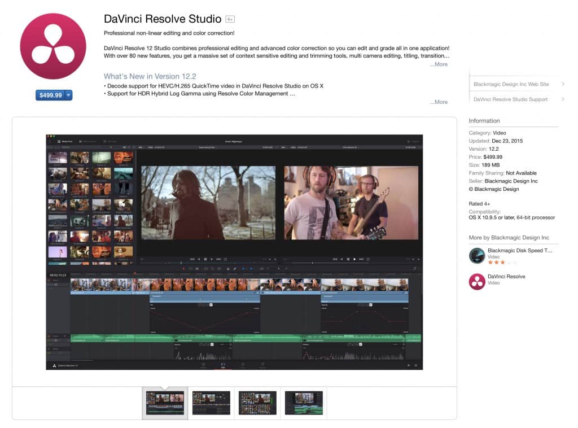Click the star rating under Blackmagic Disk Speed Test
Screen dimensions: 578x428
[x=502, y=263]
